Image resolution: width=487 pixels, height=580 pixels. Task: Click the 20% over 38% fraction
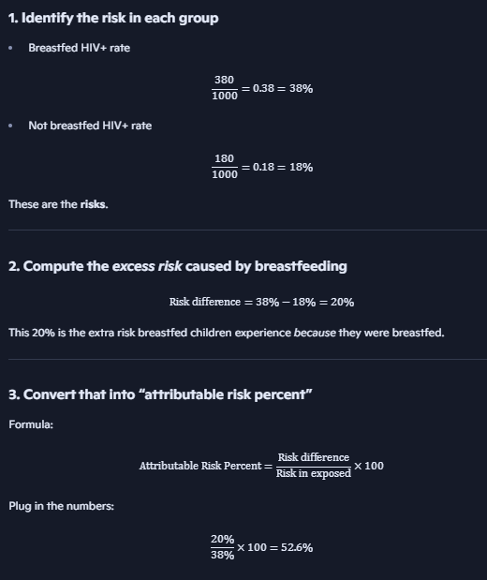click(x=222, y=547)
